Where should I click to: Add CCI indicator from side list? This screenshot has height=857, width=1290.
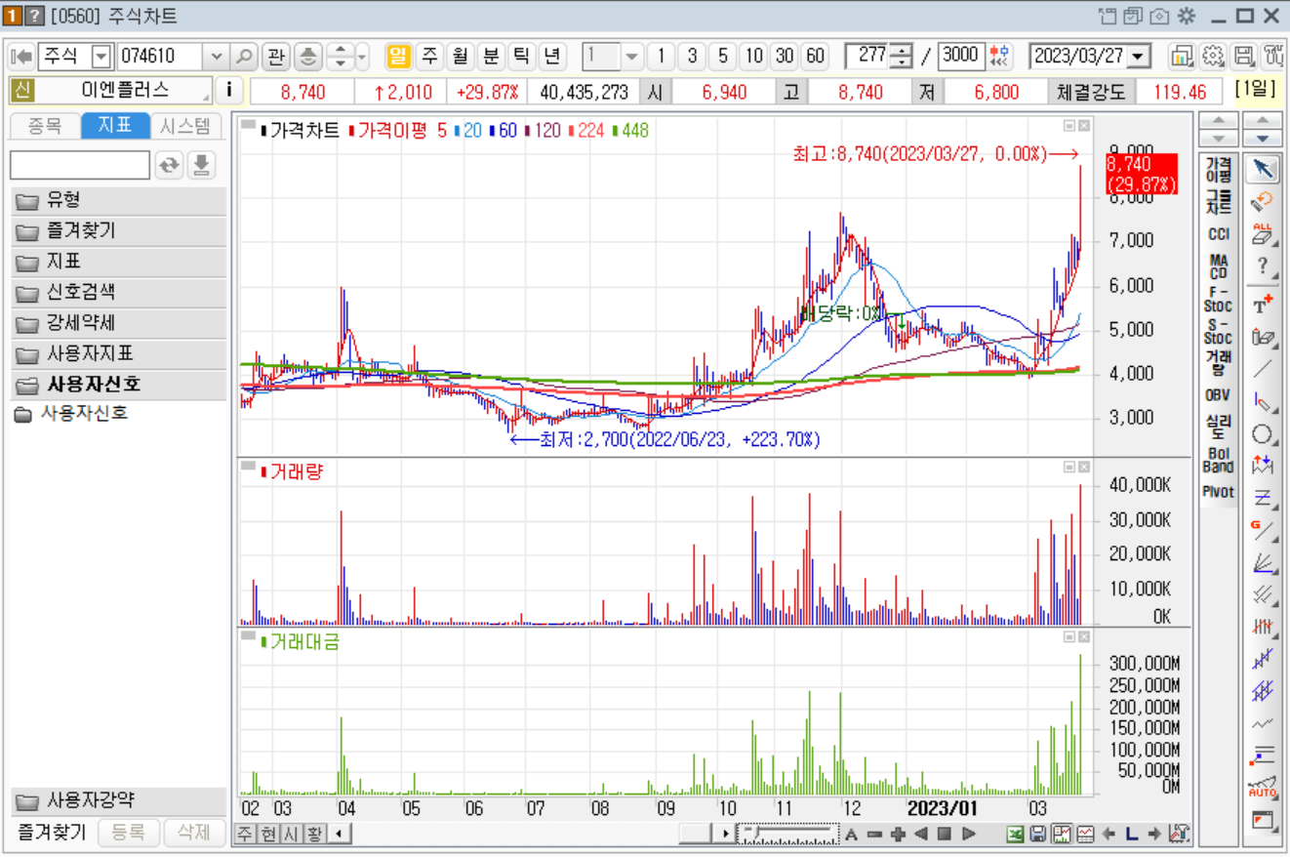coord(1218,234)
